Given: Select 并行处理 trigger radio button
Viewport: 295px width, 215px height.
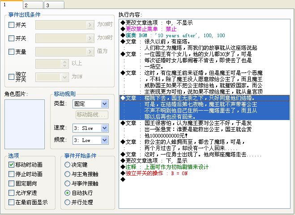Looking at the screenshot, I should tap(67, 202).
